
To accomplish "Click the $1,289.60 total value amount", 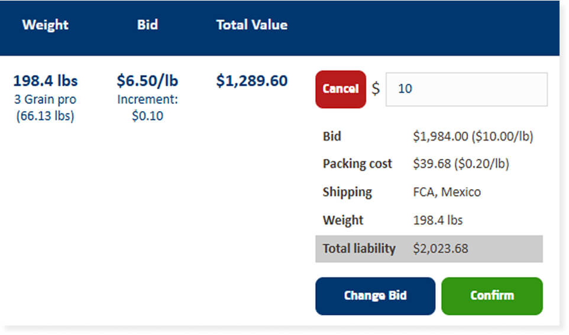I will [x=251, y=80].
